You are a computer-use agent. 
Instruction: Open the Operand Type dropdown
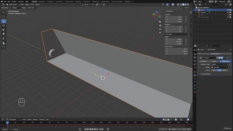(220, 64)
